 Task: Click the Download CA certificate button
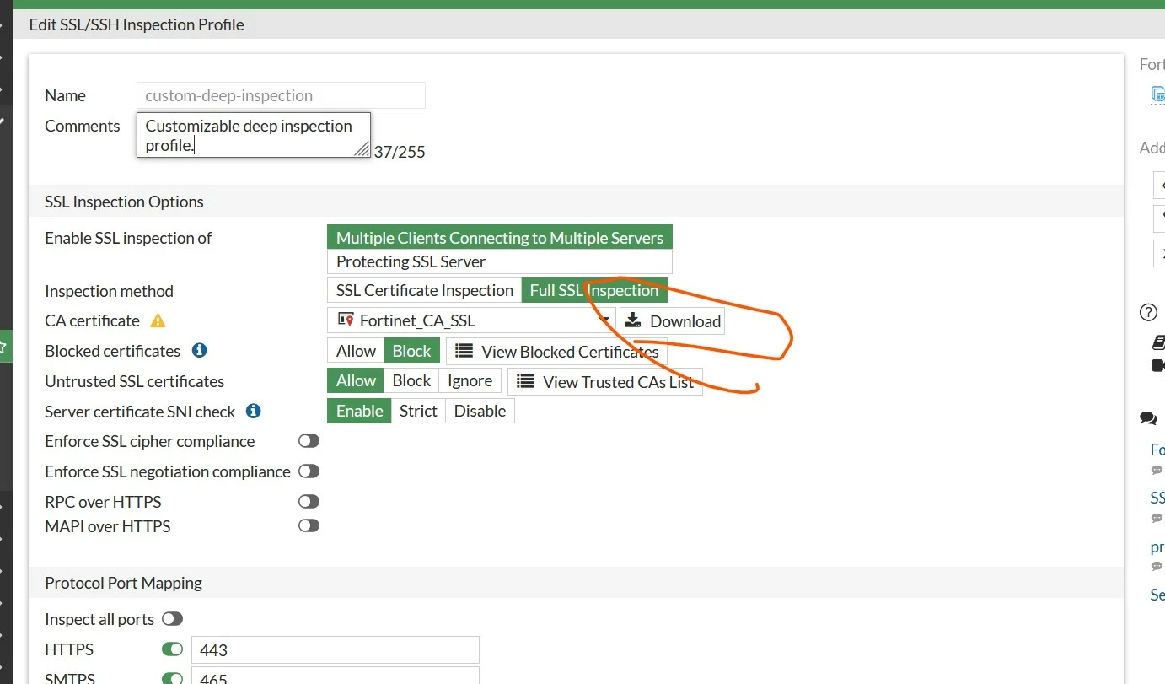coord(672,321)
